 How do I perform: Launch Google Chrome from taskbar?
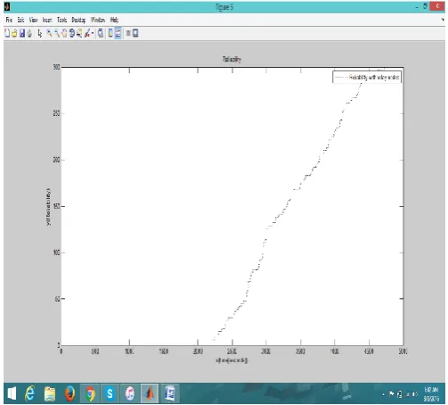(x=90, y=393)
